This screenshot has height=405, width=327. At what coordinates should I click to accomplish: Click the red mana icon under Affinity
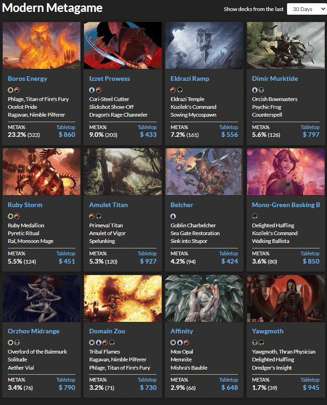(186, 343)
